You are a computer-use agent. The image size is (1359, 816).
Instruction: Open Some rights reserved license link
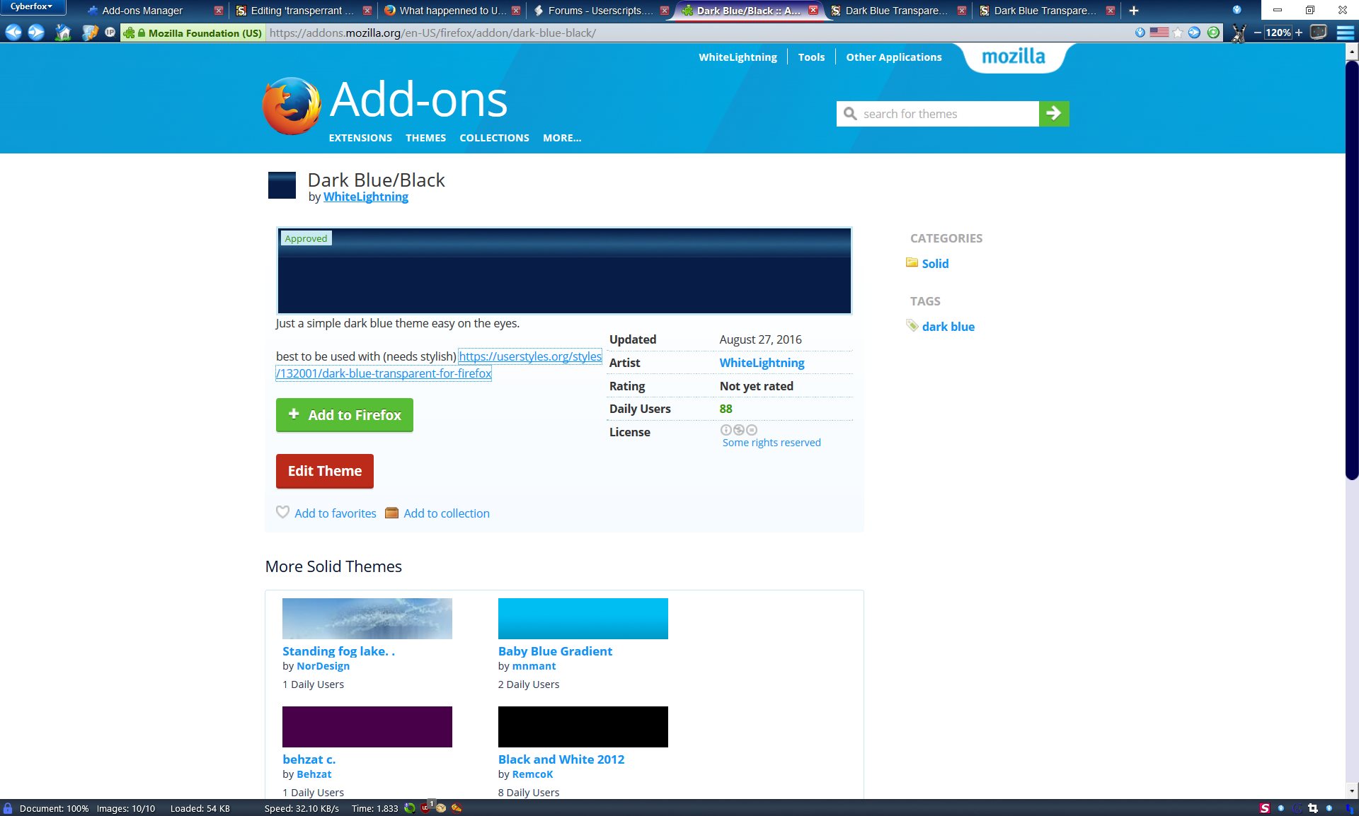772,443
